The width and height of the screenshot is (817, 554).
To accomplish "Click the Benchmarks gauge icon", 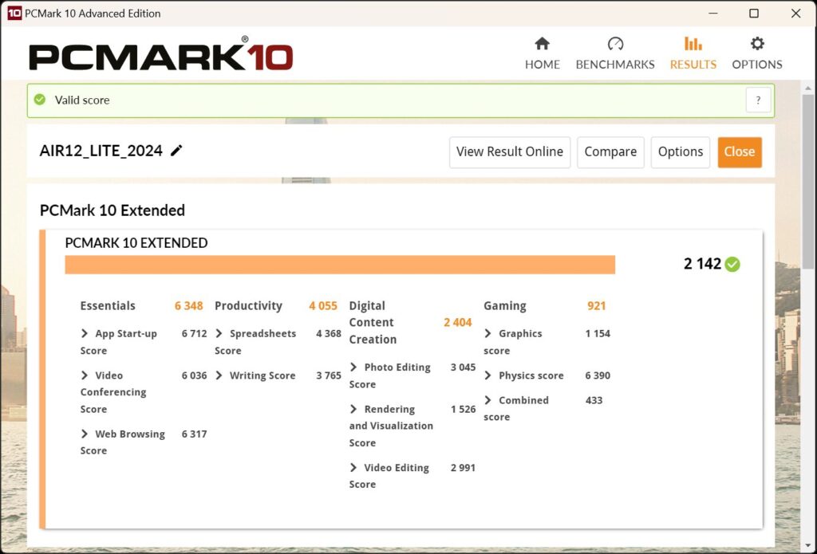I will [615, 44].
